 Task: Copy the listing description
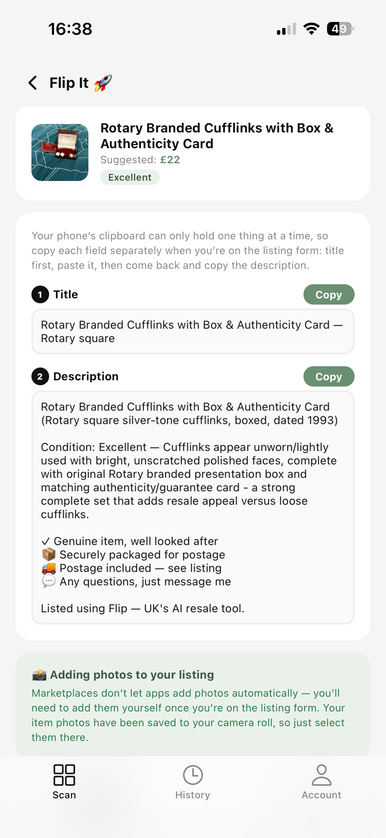(x=329, y=376)
